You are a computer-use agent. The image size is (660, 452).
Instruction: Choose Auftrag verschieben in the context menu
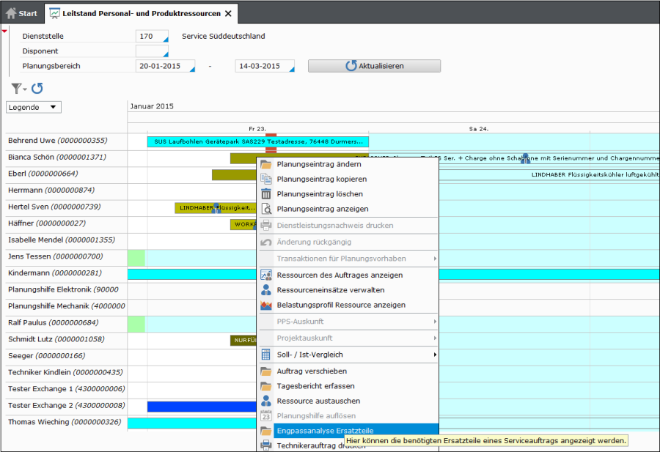pyautogui.click(x=311, y=371)
